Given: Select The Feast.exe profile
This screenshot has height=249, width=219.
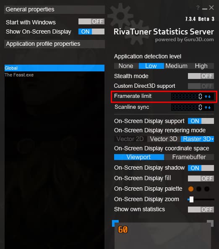Looking at the screenshot, I should coord(55,75).
